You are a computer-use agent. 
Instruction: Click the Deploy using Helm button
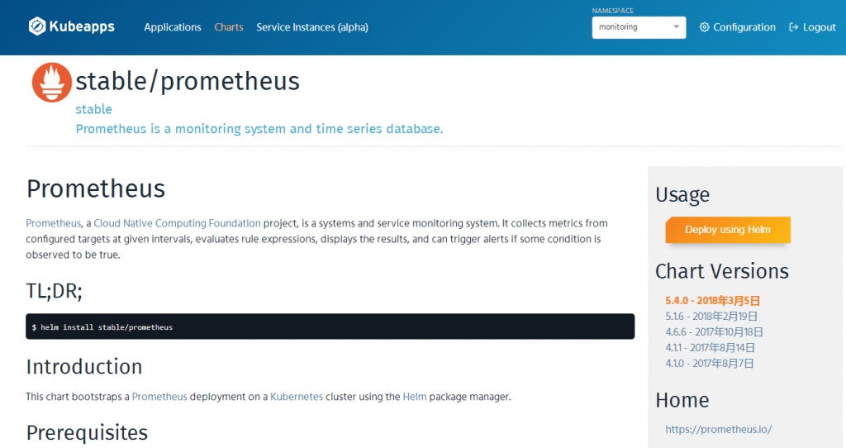click(728, 230)
